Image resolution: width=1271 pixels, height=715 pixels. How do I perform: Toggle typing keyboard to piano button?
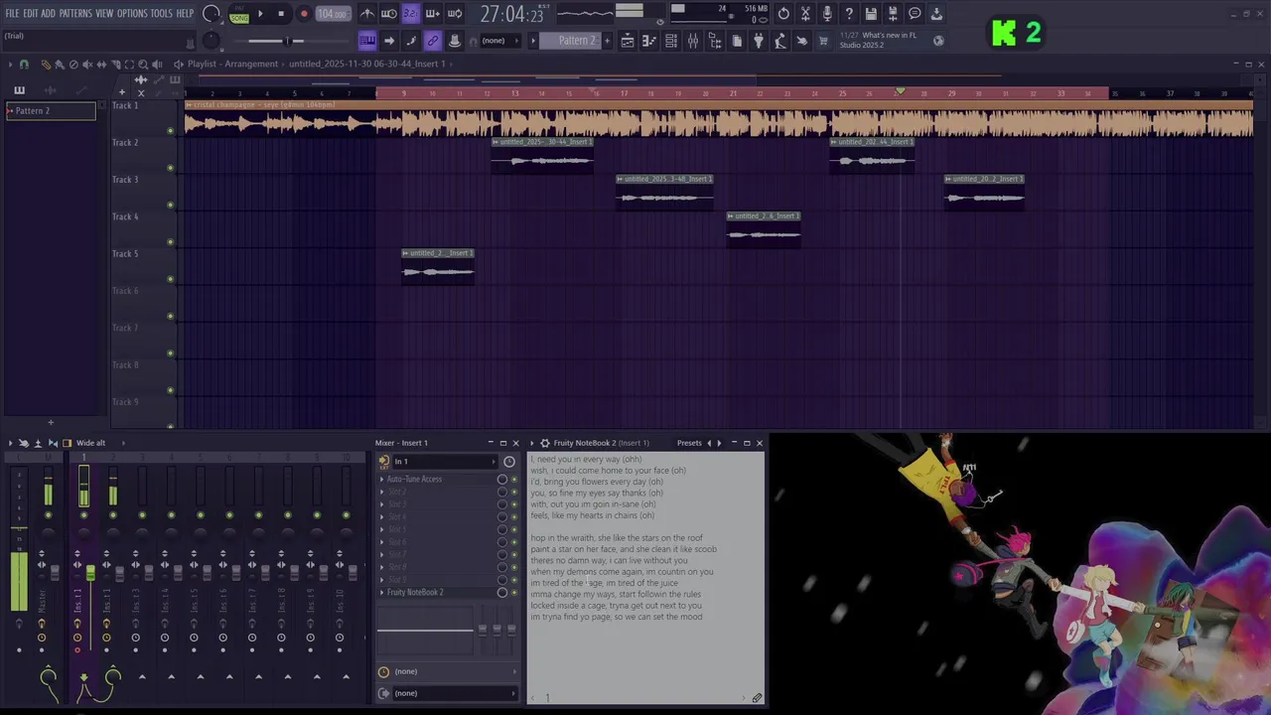pyautogui.click(x=367, y=41)
